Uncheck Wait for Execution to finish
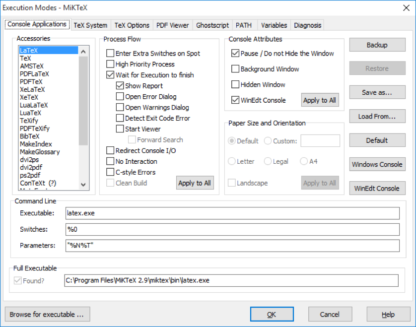The height and width of the screenshot is (327, 416). 111,75
